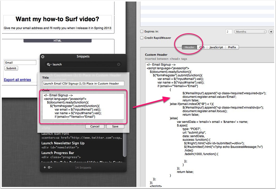
Task: Click the Submit button on the form
Action: tap(11, 68)
